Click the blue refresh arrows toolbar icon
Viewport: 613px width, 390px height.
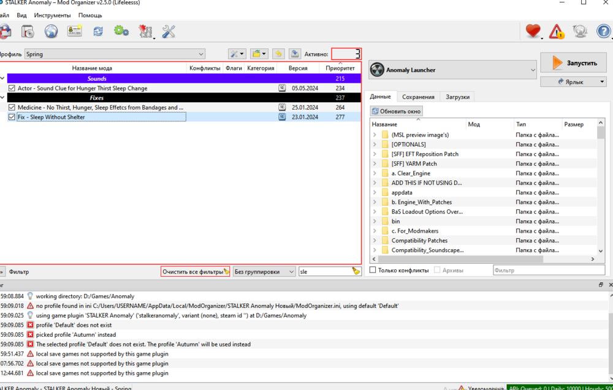tap(98, 31)
